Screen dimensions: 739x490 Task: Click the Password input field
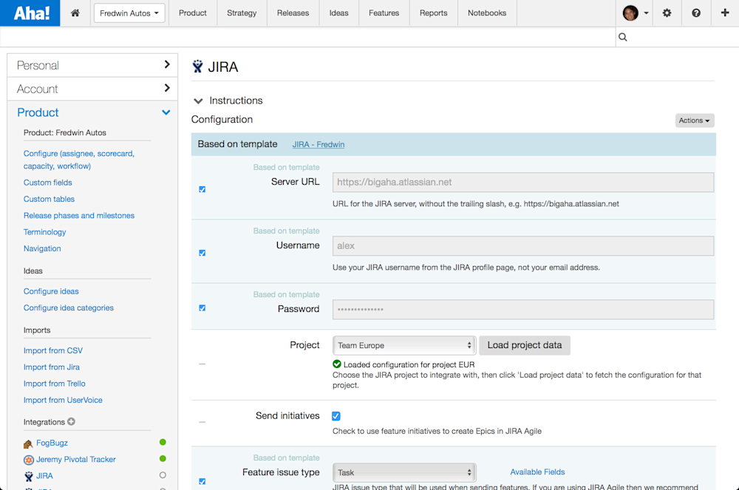pyautogui.click(x=523, y=310)
